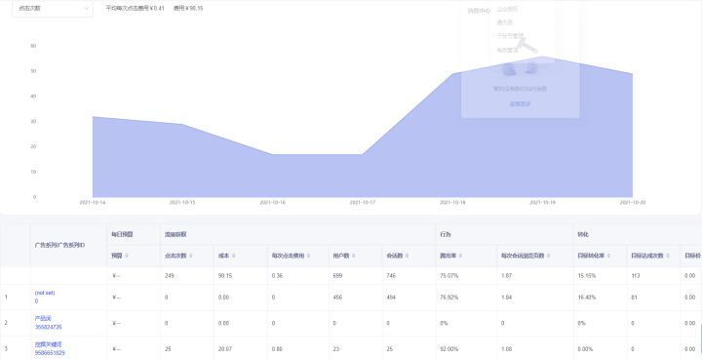Click the 2021-10-16 chart data point
Image resolution: width=702 pixels, height=360 pixels.
click(x=273, y=154)
